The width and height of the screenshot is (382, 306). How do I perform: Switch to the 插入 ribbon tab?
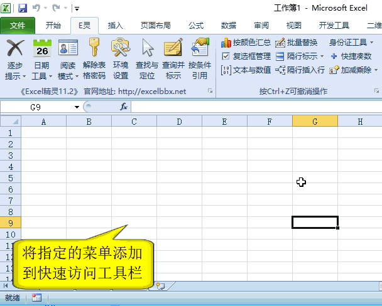point(115,25)
